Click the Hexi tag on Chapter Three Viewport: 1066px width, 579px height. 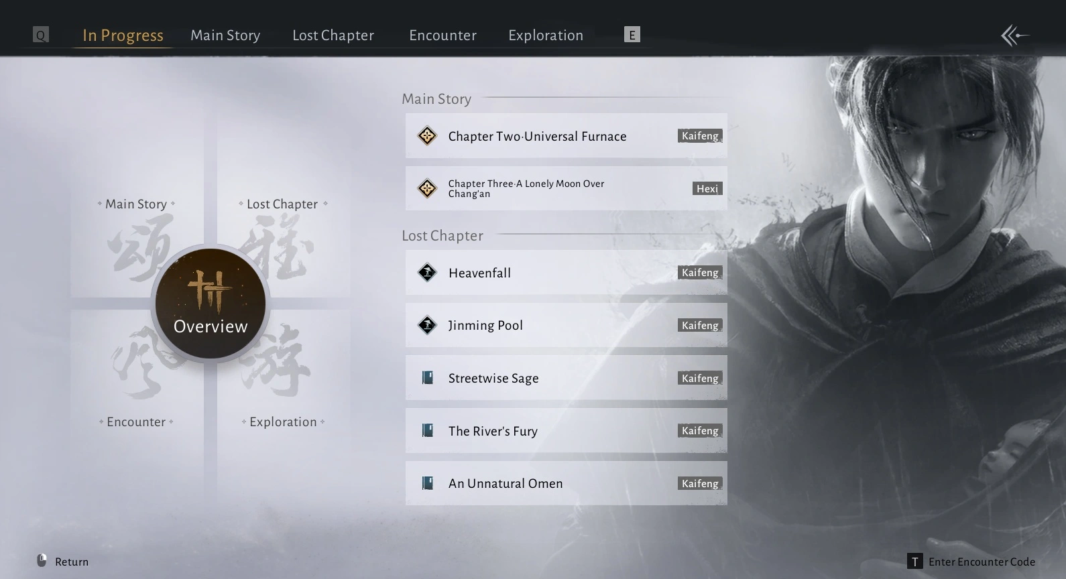(707, 188)
